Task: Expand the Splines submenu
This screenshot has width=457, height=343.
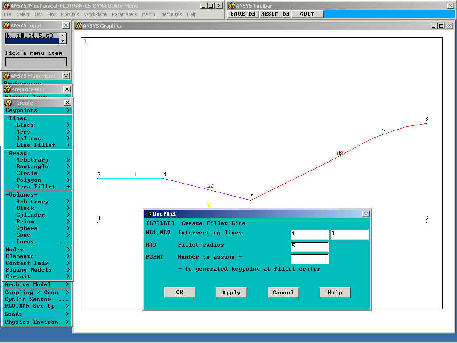Action: 37,138
